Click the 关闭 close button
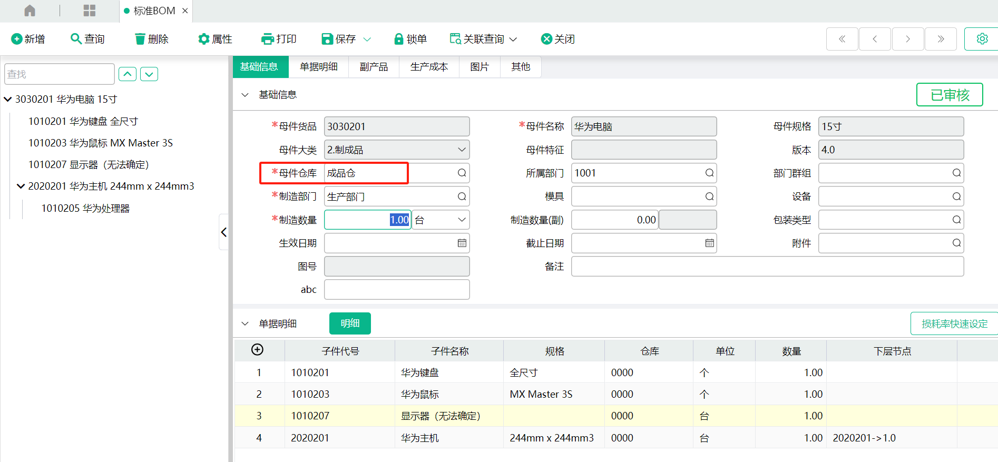Viewport: 998px width, 462px height. click(558, 39)
